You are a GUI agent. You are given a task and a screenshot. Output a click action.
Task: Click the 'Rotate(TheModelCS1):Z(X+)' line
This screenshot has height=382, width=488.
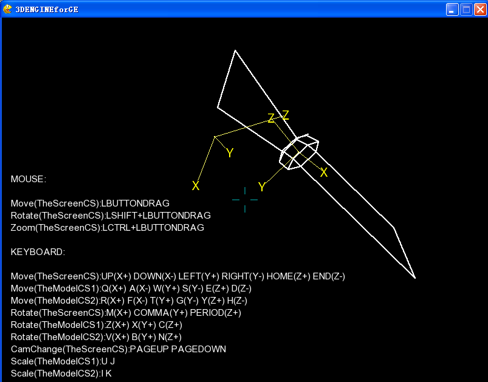click(97, 325)
